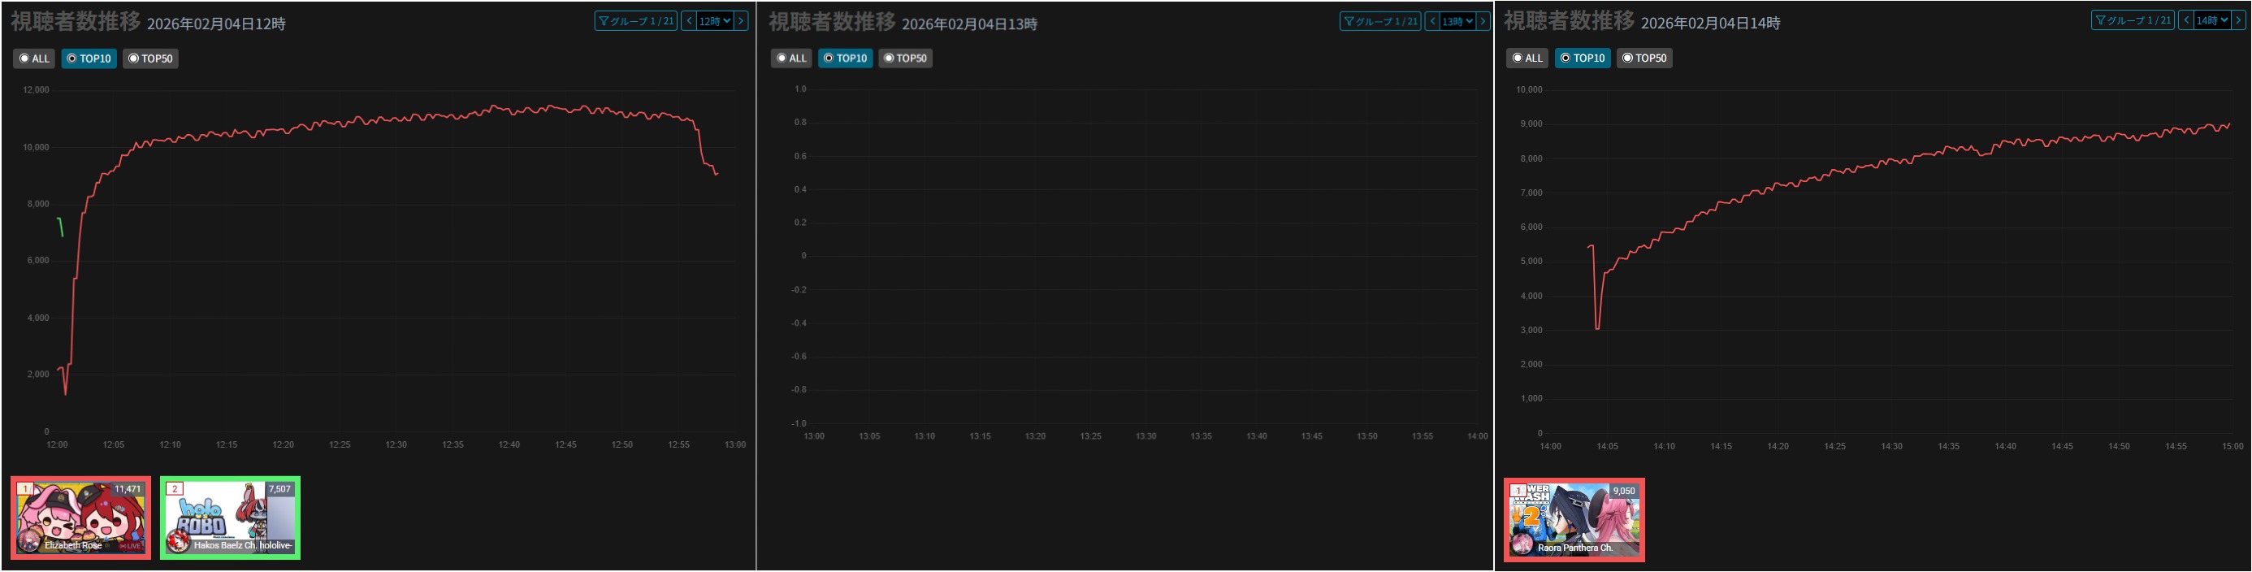Viewport: 2252px width, 572px height.
Task: Click the 7,507 viewer count on Hakos Baelz card
Action: (279, 490)
